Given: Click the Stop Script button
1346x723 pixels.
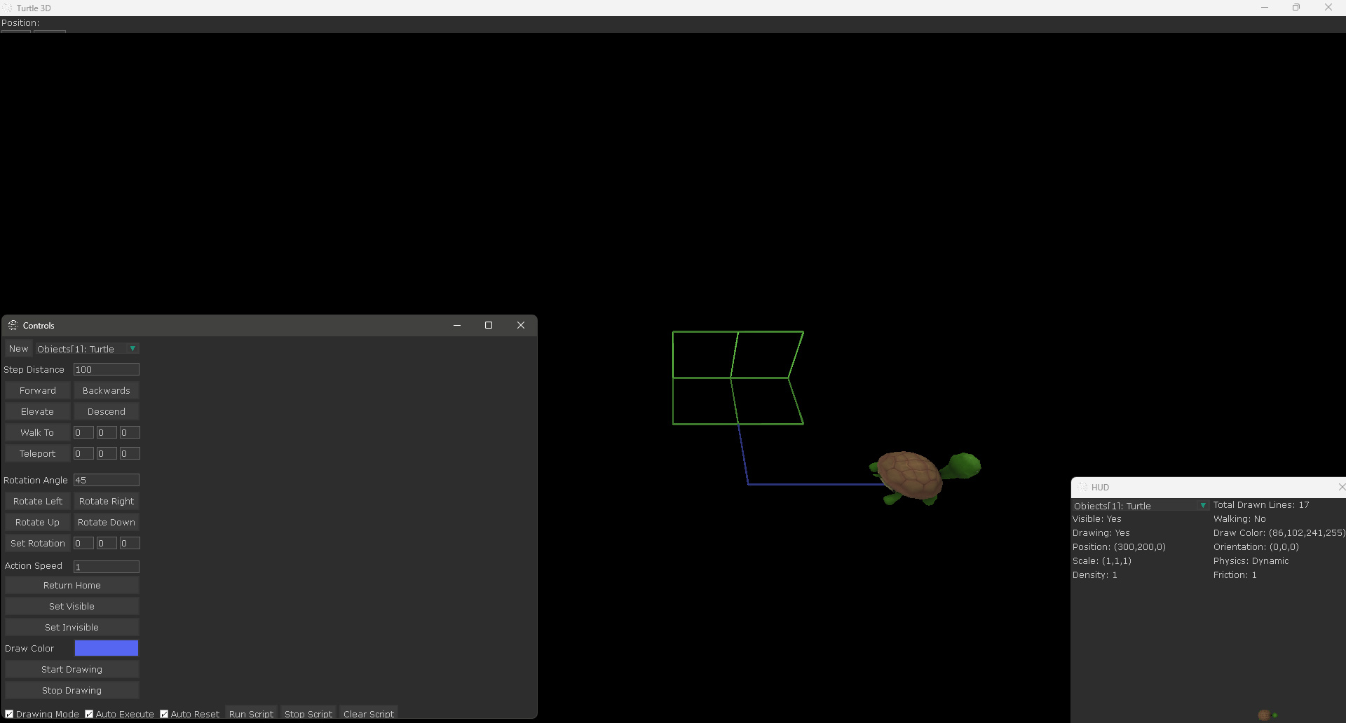Looking at the screenshot, I should click(x=308, y=714).
